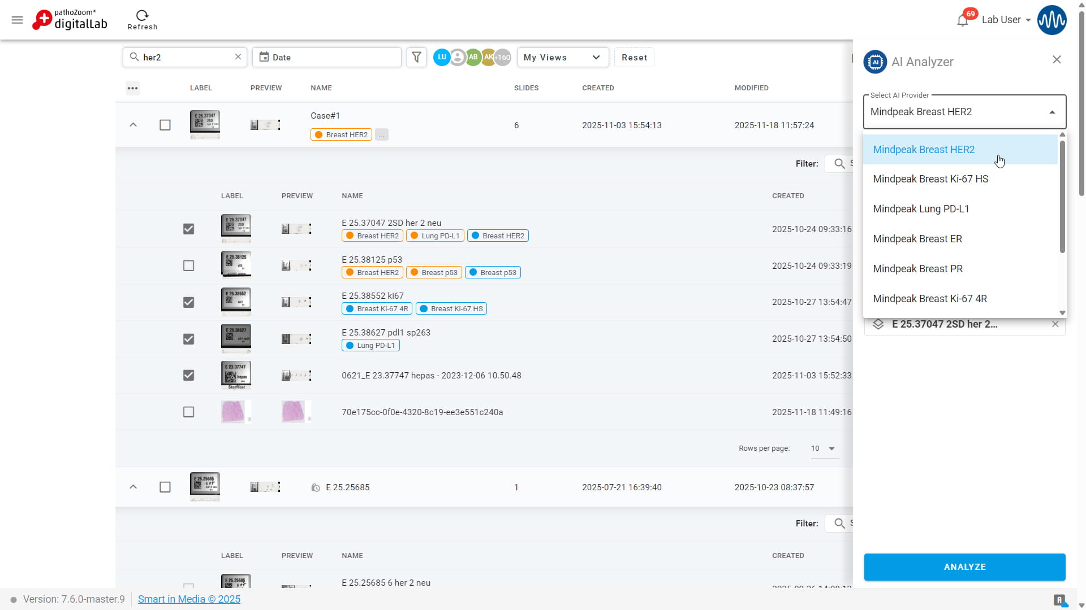Screen dimensions: 1086x610
Task: Click the Refresh icon
Action: 142,16
